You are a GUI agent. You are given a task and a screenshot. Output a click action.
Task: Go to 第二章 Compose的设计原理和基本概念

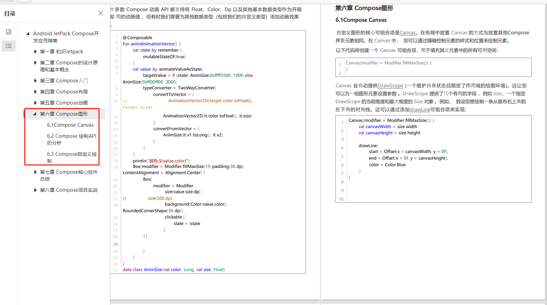(69, 66)
